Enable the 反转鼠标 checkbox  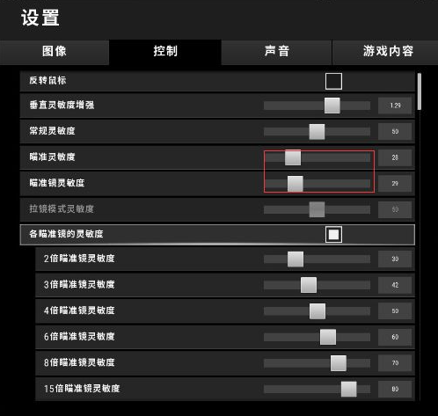(x=333, y=81)
